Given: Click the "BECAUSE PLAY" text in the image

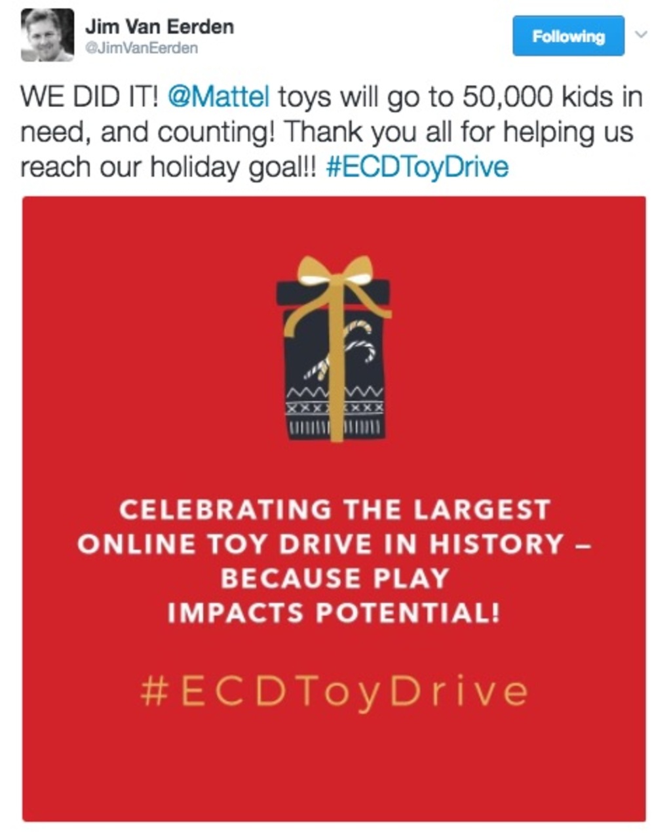Looking at the screenshot, I should (x=334, y=579).
